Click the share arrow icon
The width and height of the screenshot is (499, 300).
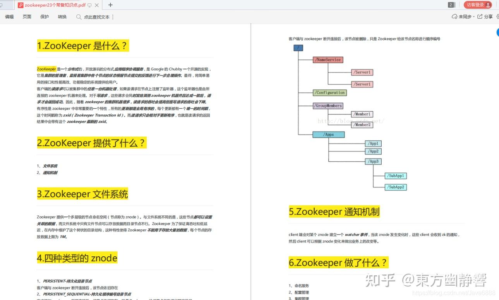[480, 17]
